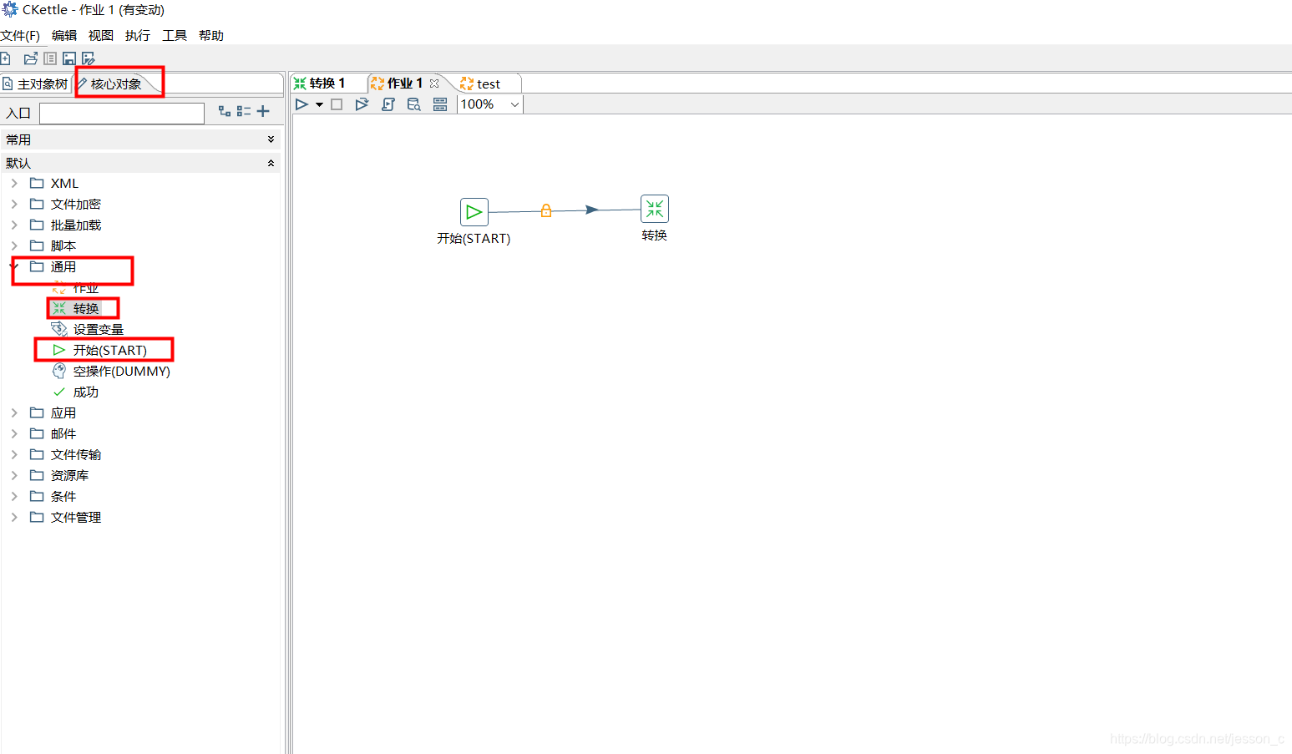This screenshot has height=754, width=1292.
Task: Click the plus expand-all icon
Action: click(x=263, y=111)
